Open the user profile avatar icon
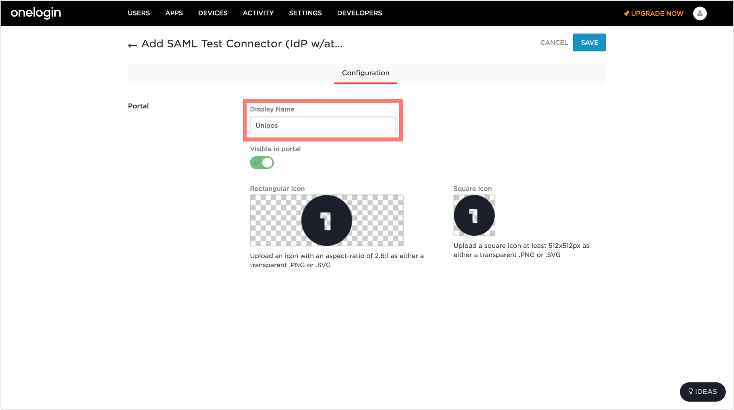The height and width of the screenshot is (410, 734). pyautogui.click(x=700, y=14)
